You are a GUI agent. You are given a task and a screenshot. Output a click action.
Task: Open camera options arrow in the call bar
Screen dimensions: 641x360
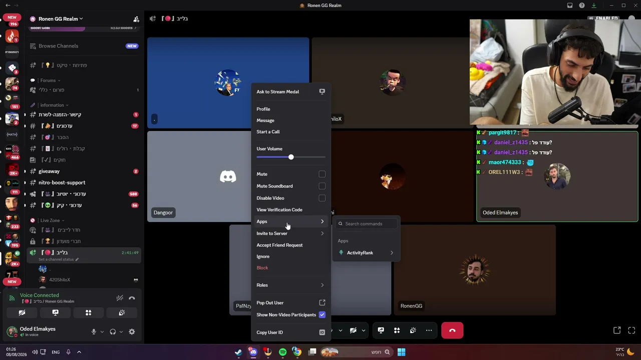tap(364, 330)
